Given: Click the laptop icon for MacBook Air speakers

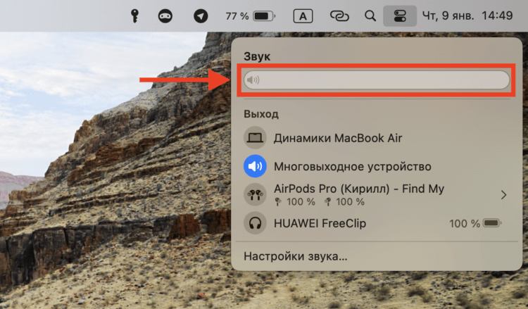Looking at the screenshot, I should pos(255,138).
